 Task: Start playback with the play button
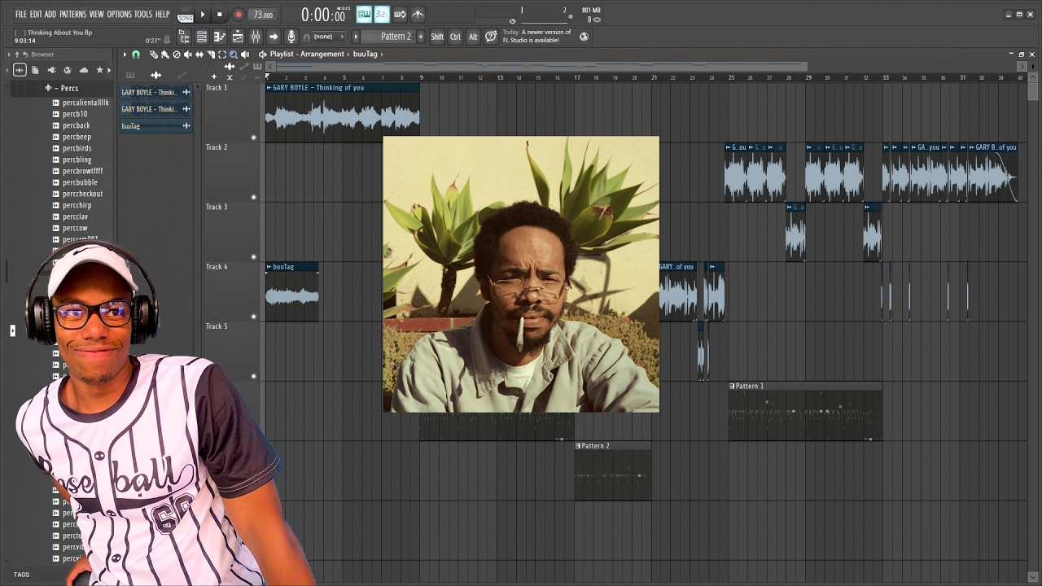point(203,15)
